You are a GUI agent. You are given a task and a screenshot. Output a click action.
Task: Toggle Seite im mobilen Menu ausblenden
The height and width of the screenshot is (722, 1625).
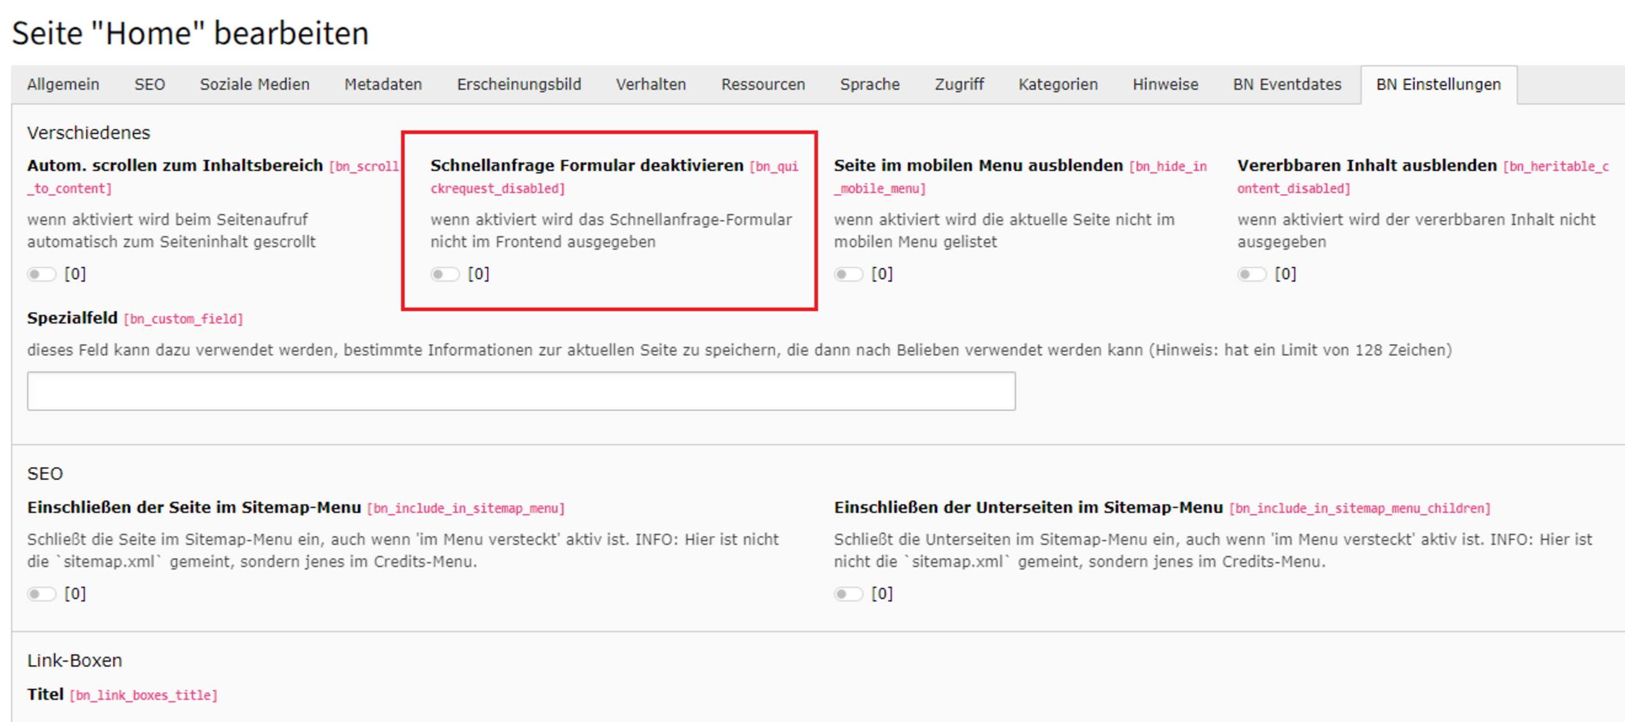[x=848, y=274]
